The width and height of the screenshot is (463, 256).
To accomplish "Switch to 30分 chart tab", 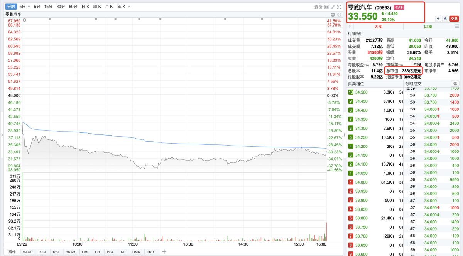I will point(61,7).
